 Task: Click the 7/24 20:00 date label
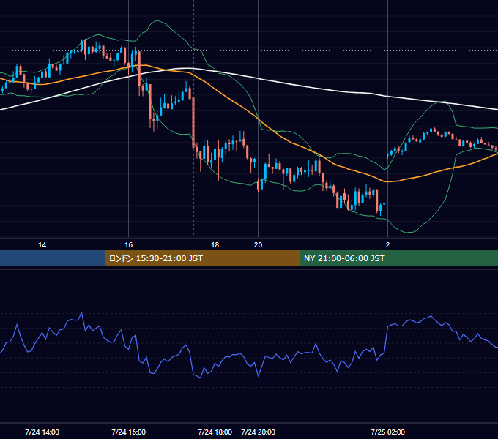pos(259,432)
